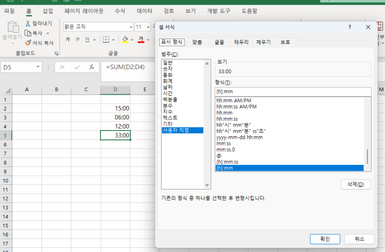
Task: Click the 삭제(D) button
Action: coord(355,184)
